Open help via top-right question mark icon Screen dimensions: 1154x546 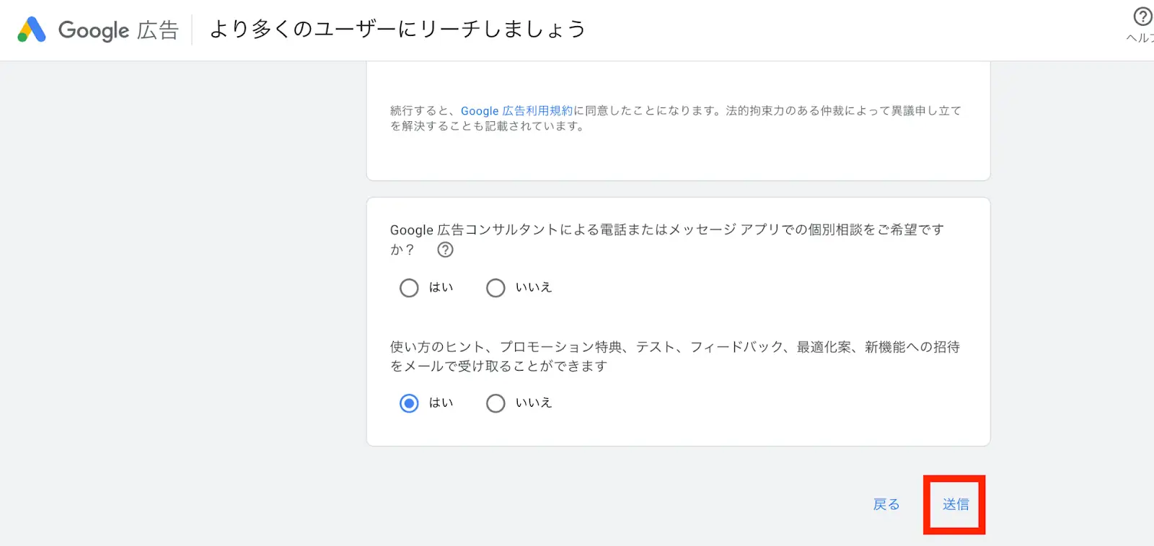pyautogui.click(x=1142, y=17)
